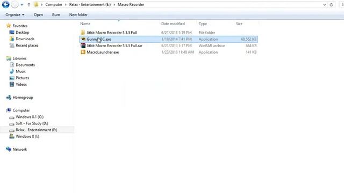The height and width of the screenshot is (193, 344).
Task: Open Recent places in Favorites
Action: point(27,45)
